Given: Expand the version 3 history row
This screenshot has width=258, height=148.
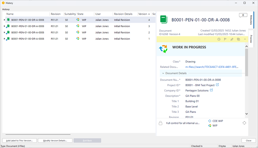Looking at the screenshot, I should [5, 26].
